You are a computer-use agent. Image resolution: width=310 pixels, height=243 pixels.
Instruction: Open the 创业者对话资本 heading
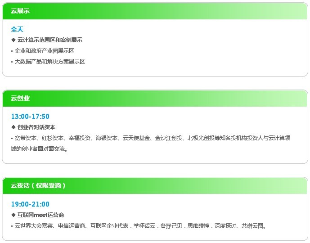pos(36,127)
